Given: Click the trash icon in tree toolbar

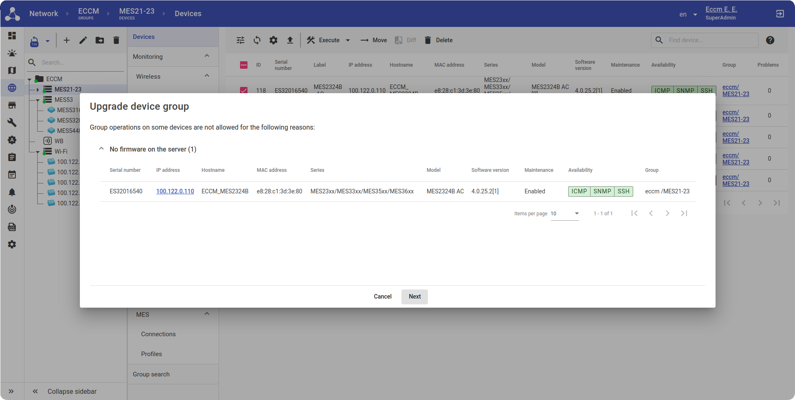Looking at the screenshot, I should click(x=116, y=40).
